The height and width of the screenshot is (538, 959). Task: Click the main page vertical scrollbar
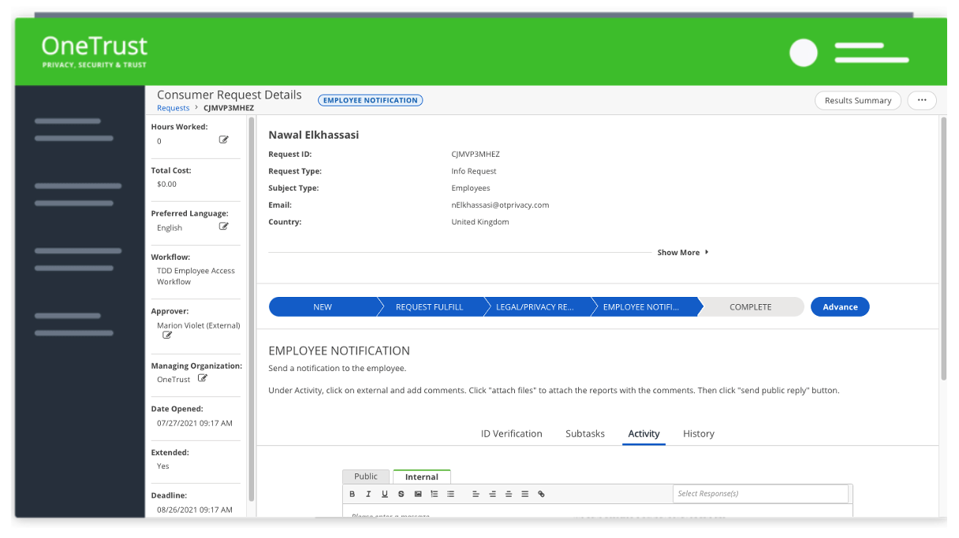point(942,248)
